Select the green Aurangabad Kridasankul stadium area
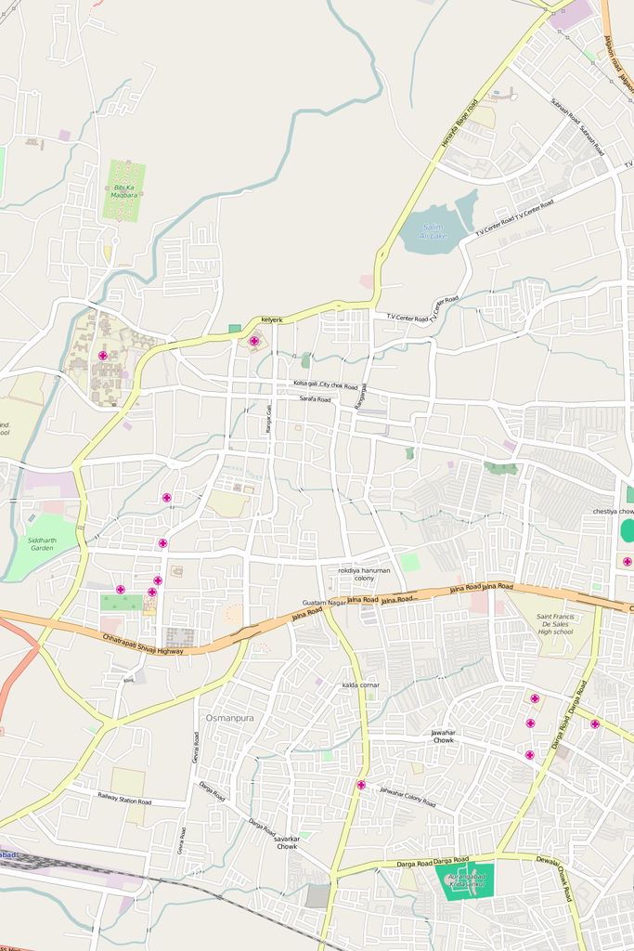Viewport: 634px width, 951px height. click(x=465, y=881)
